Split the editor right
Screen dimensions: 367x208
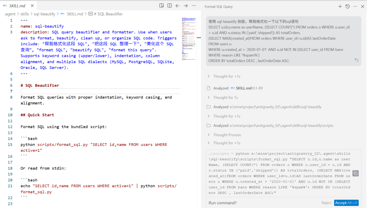tap(170, 6)
